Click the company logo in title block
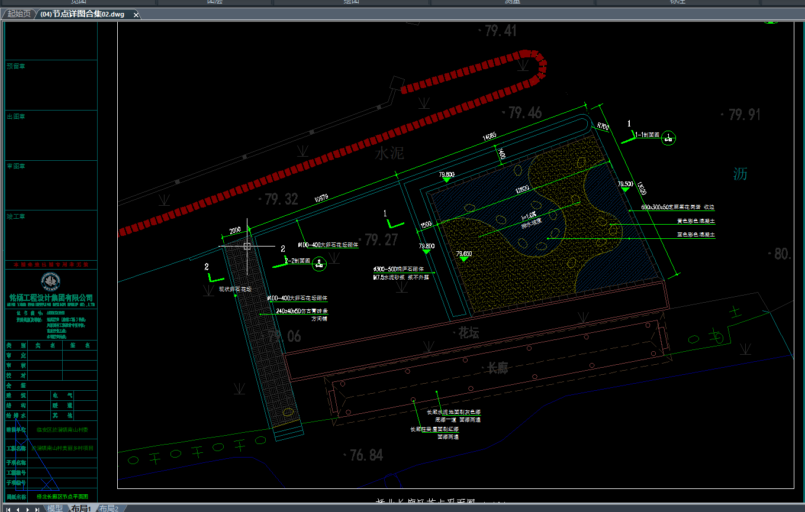This screenshot has width=805, height=512. (51, 281)
